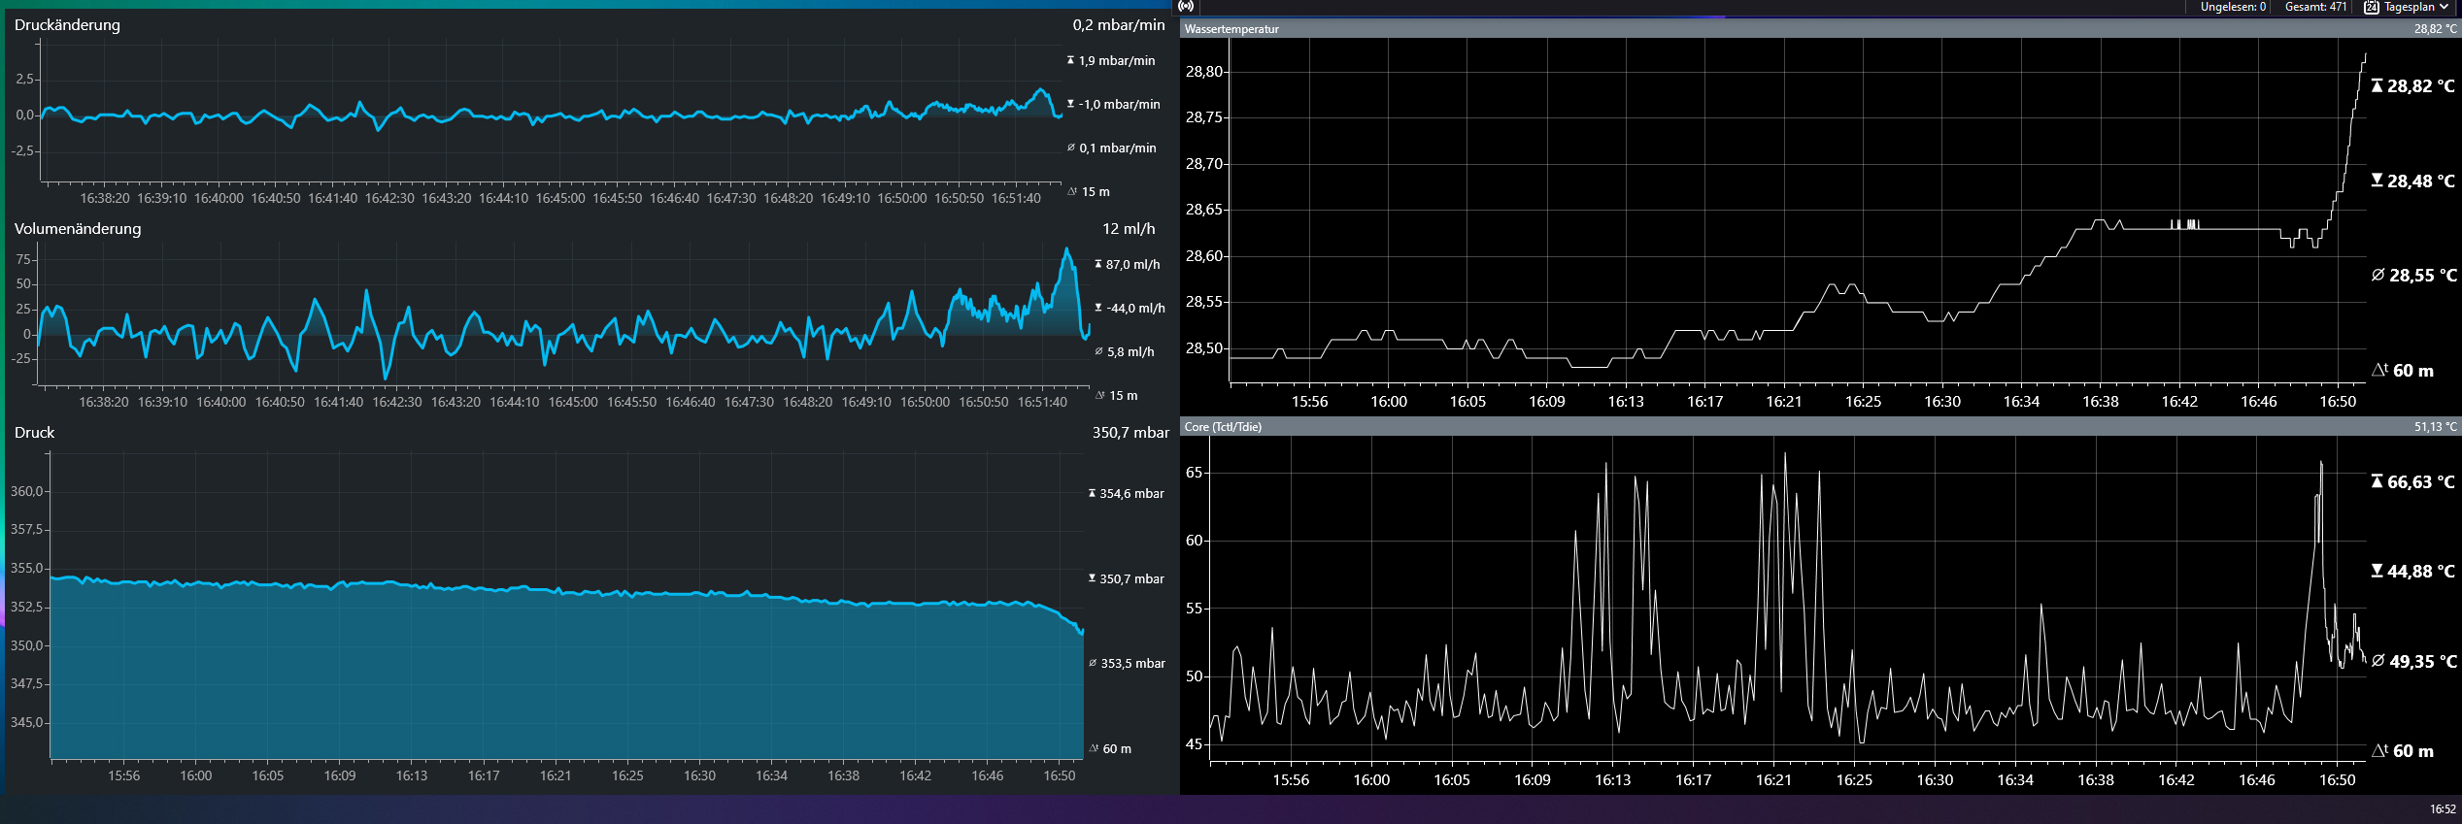Click the time span icon in Druckänderung chart
2462x824 pixels.
tap(1072, 191)
